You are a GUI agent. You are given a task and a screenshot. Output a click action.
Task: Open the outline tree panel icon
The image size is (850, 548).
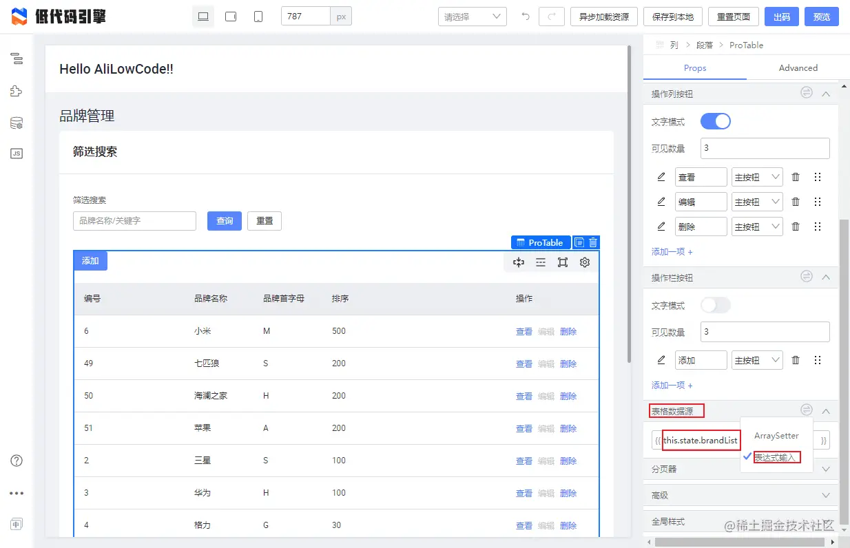click(x=17, y=59)
